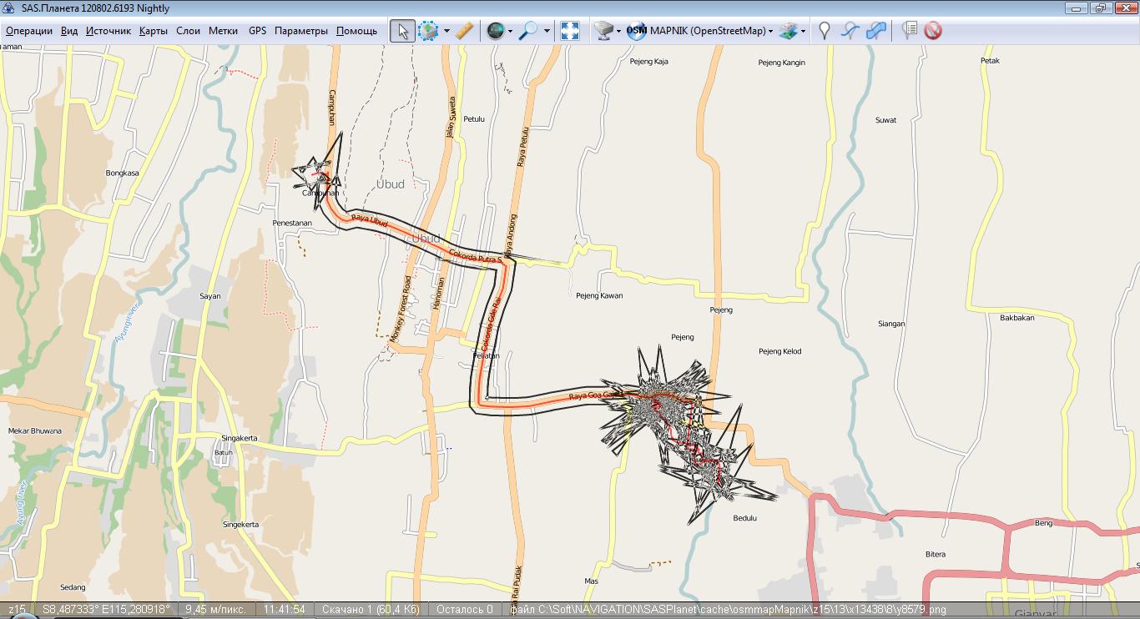The image size is (1140, 619).
Task: Click the add path icon
Action: (850, 31)
